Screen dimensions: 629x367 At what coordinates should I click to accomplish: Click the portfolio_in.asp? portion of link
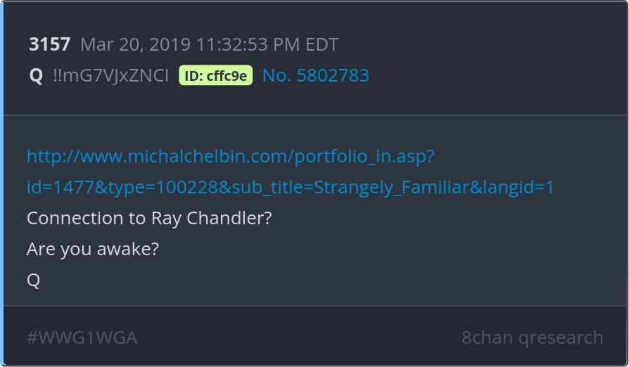pos(364,156)
